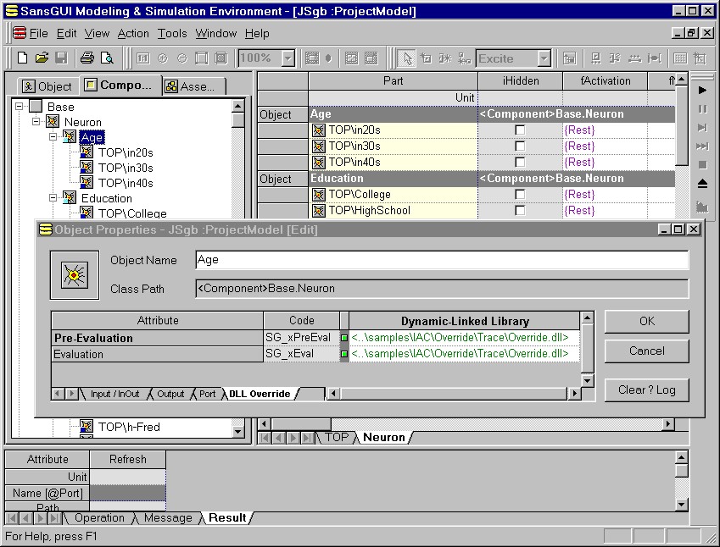
Task: Switch to the DLL Override tab
Action: pos(260,394)
